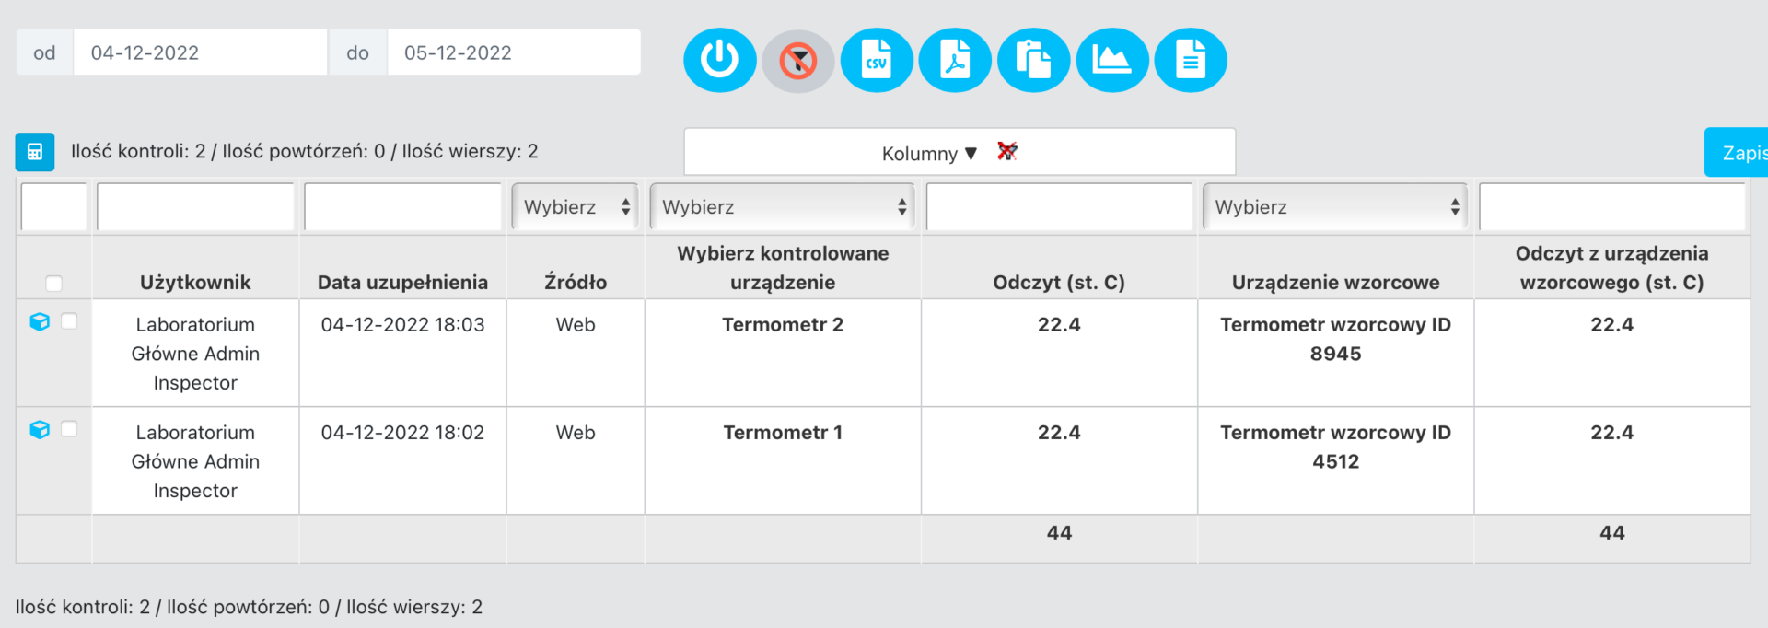Open the chart view icon
This screenshot has height=628, width=1768.
point(1112,61)
